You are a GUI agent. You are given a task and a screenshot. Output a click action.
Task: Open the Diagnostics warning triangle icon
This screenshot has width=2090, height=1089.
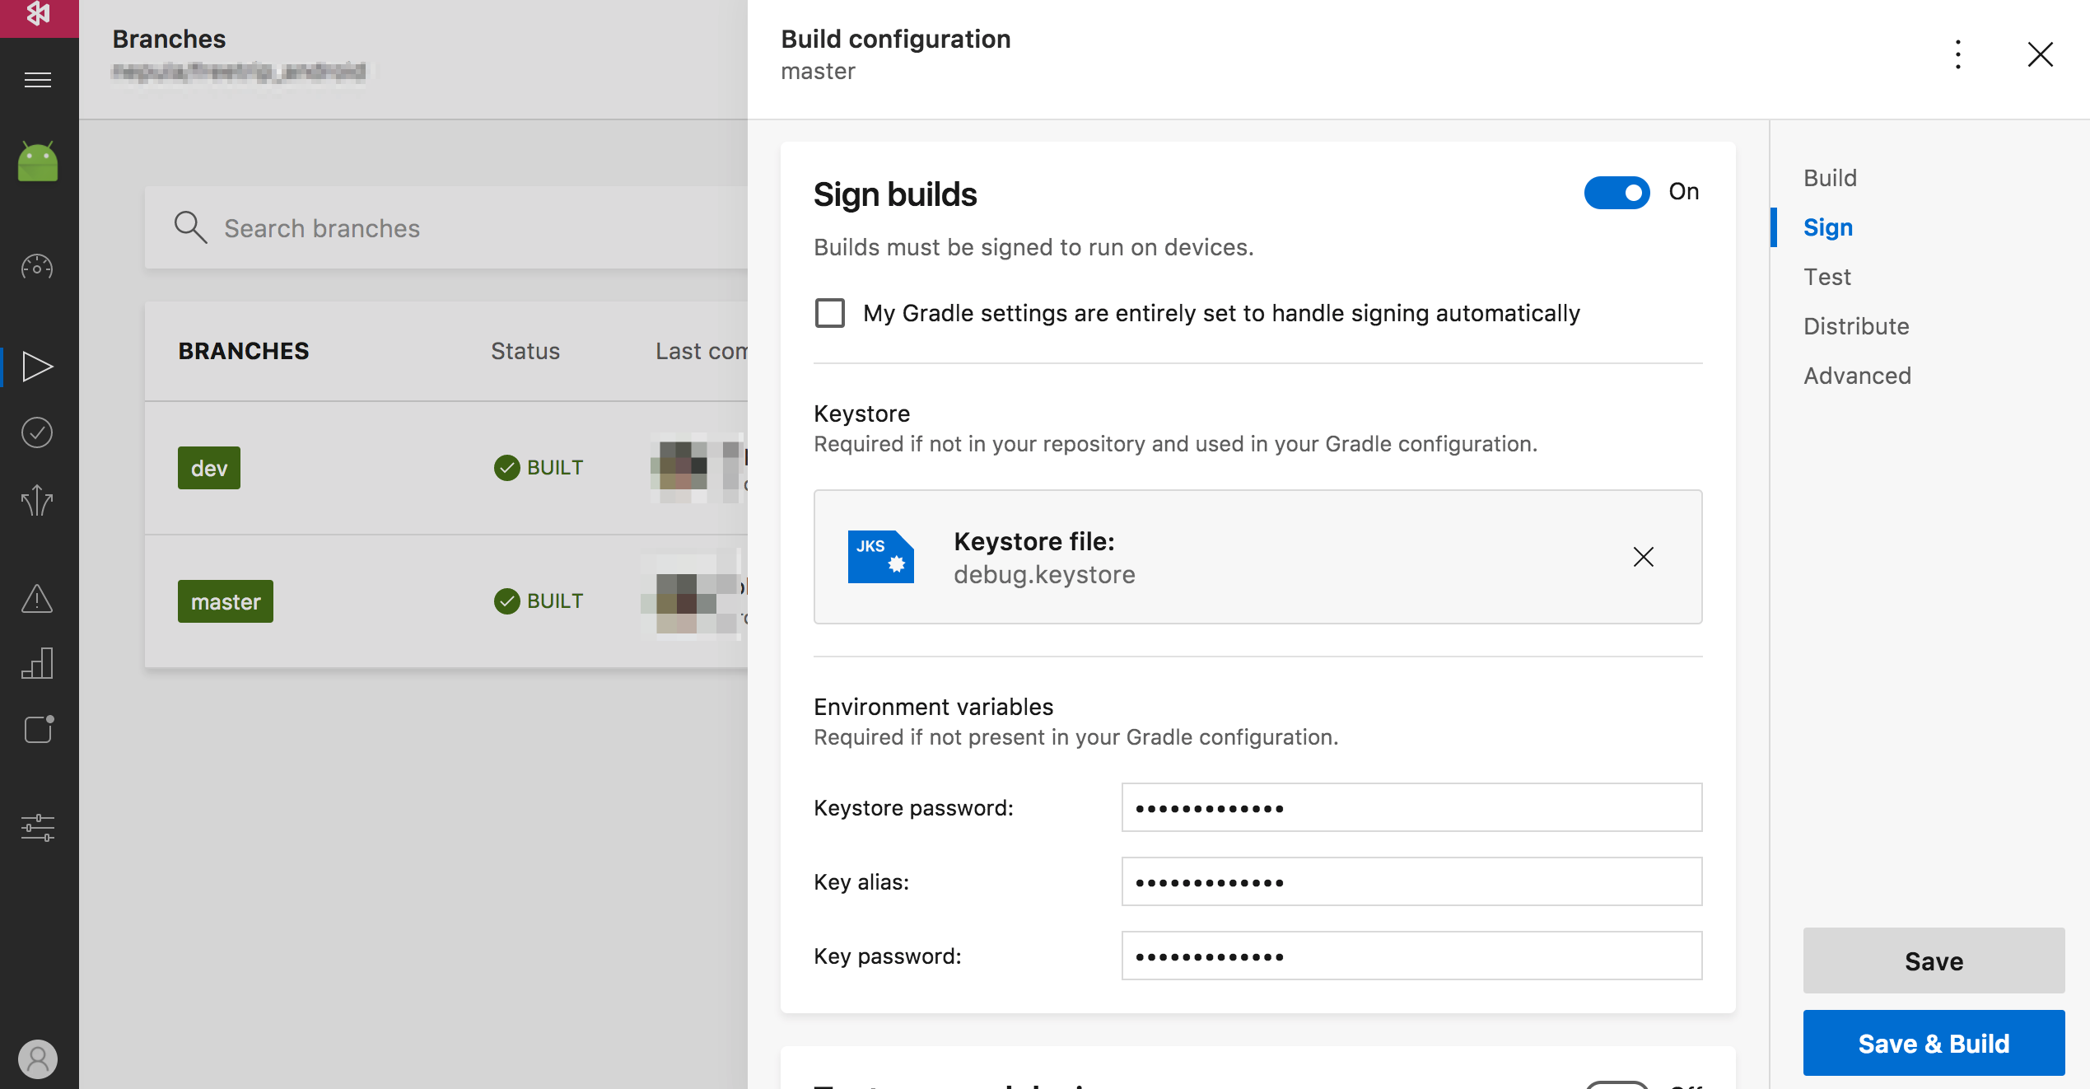click(x=38, y=599)
